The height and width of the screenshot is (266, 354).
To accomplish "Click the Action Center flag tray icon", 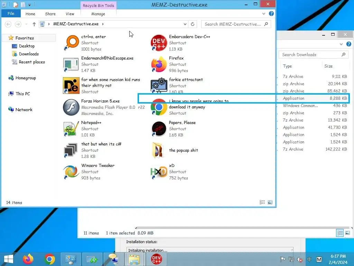I will click(283, 259).
